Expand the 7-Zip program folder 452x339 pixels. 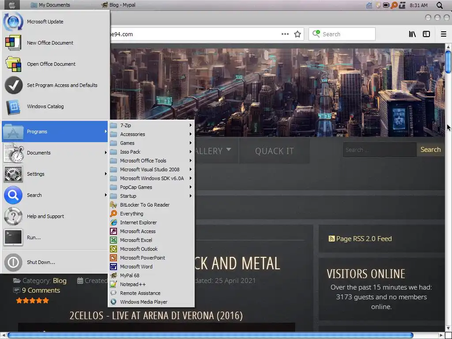151,125
